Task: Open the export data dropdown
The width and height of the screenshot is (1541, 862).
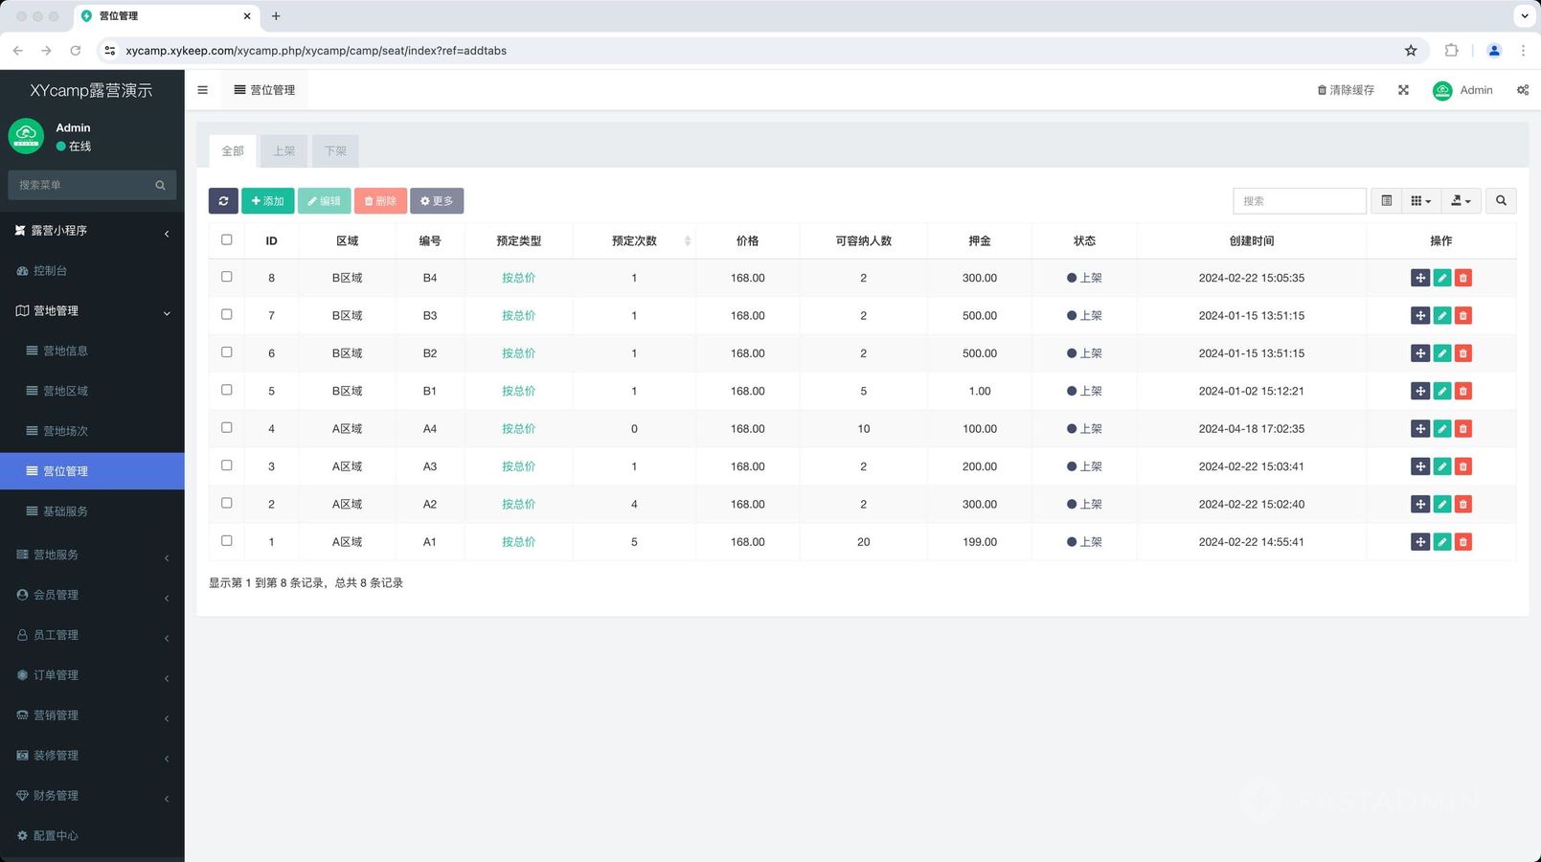Action: point(1461,201)
